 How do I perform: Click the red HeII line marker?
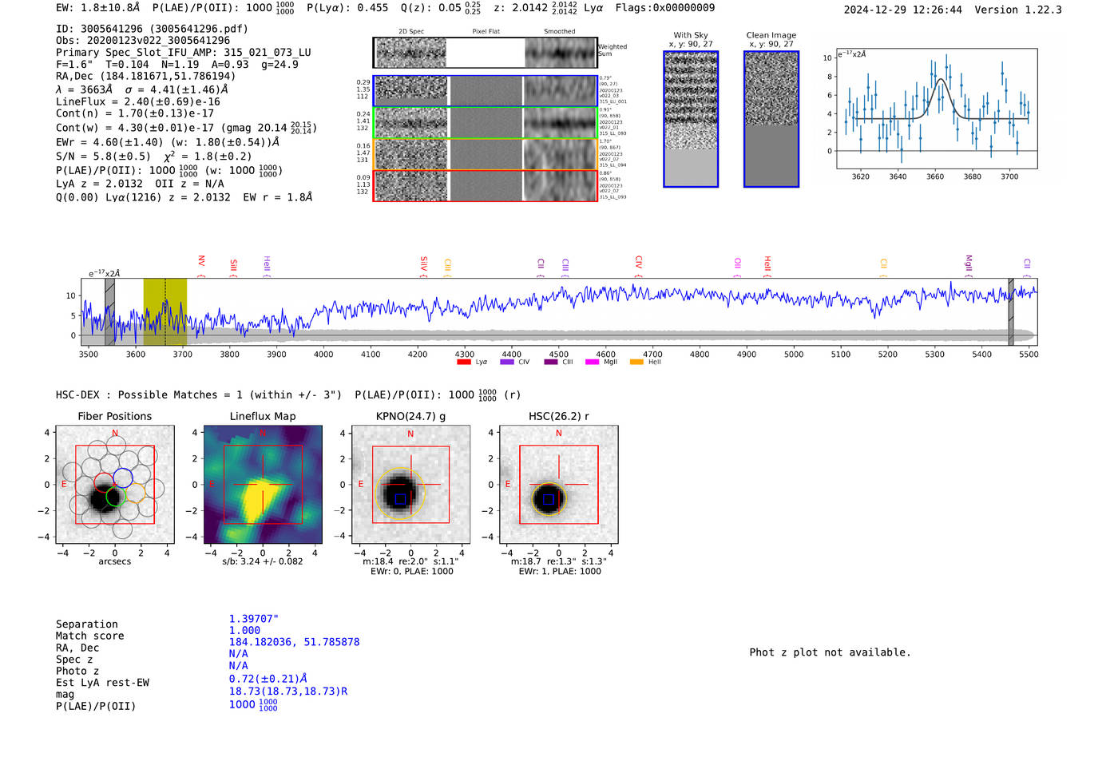click(767, 266)
